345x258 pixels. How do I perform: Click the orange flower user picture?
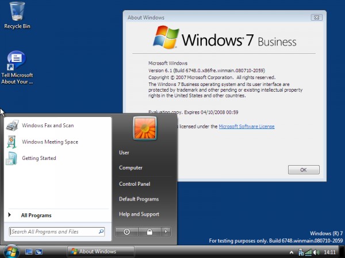[x=145, y=128]
